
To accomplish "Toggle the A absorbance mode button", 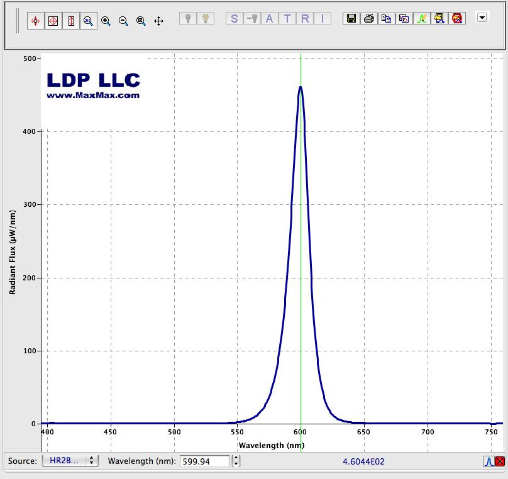I will tap(269, 18).
